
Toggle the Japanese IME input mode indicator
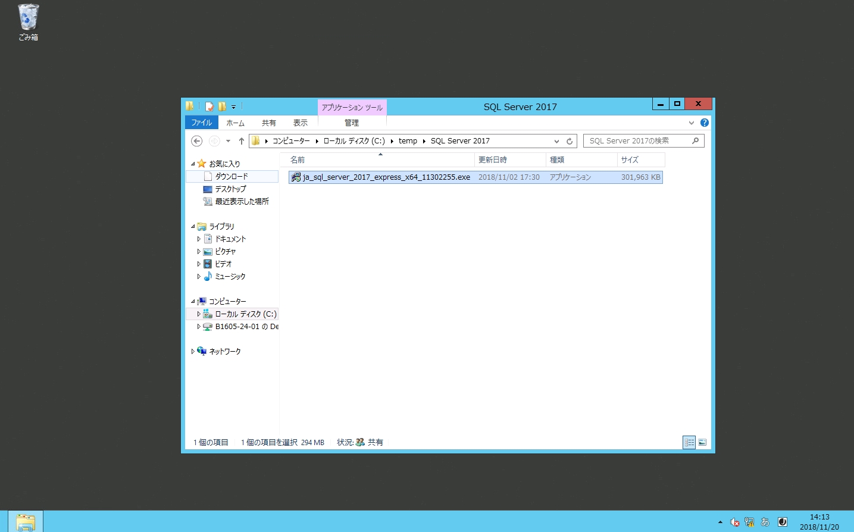coord(765,522)
